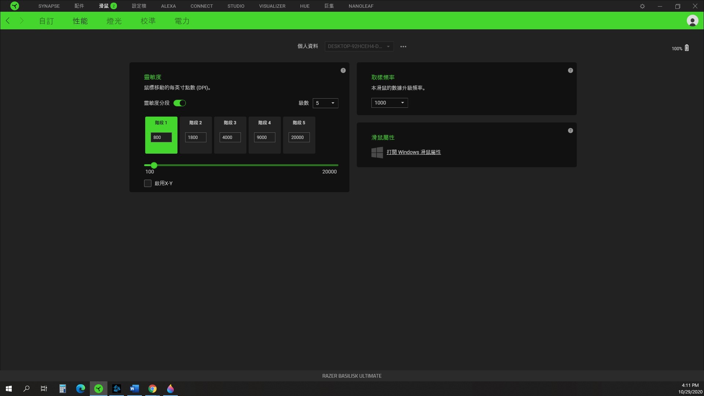Select the 性能 sub-tab
The image size is (704, 396).
tap(80, 21)
